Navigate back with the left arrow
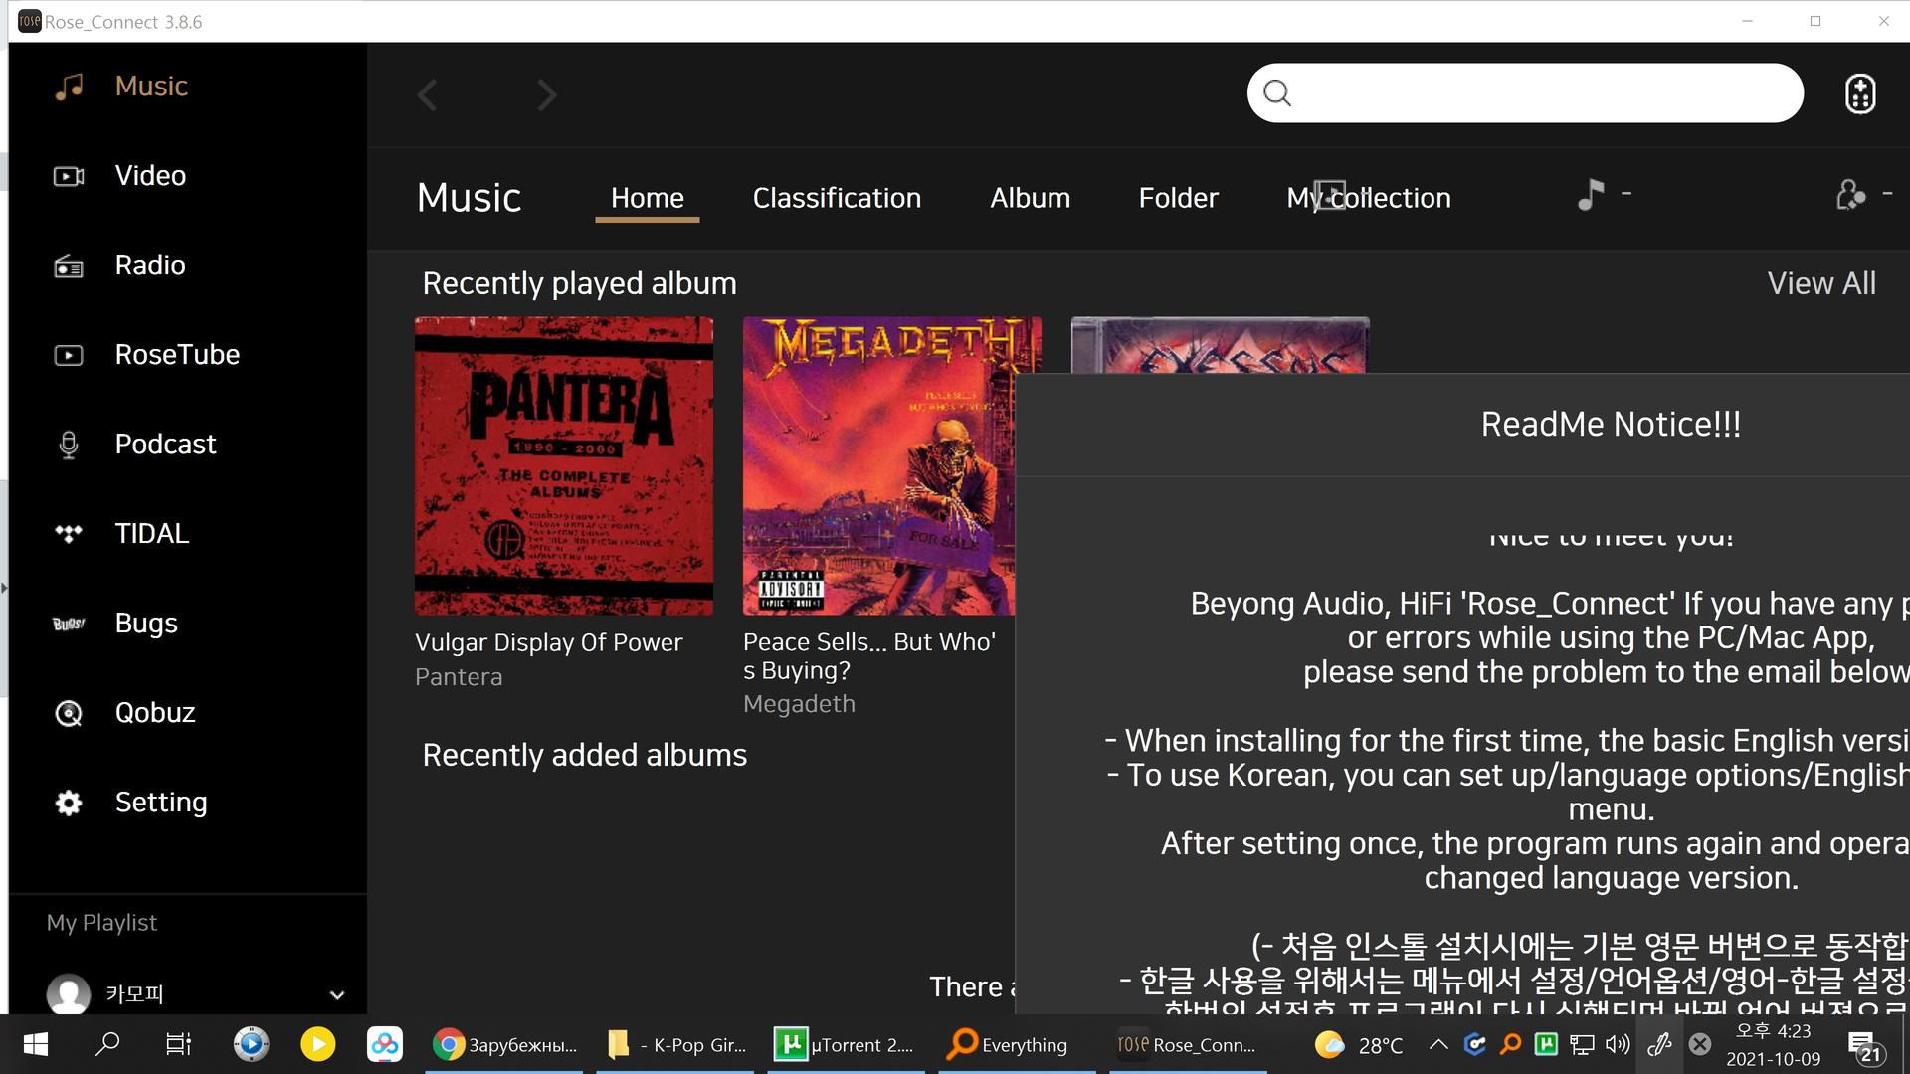This screenshot has height=1074, width=1910. [x=428, y=95]
